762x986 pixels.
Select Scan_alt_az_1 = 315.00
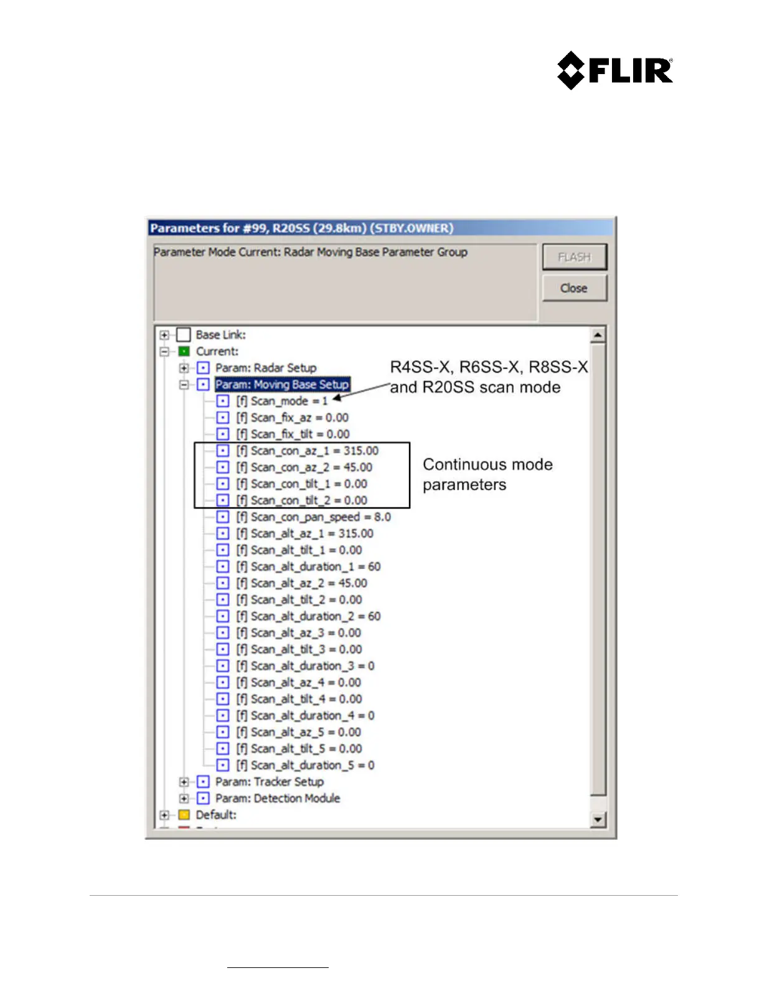click(x=304, y=533)
